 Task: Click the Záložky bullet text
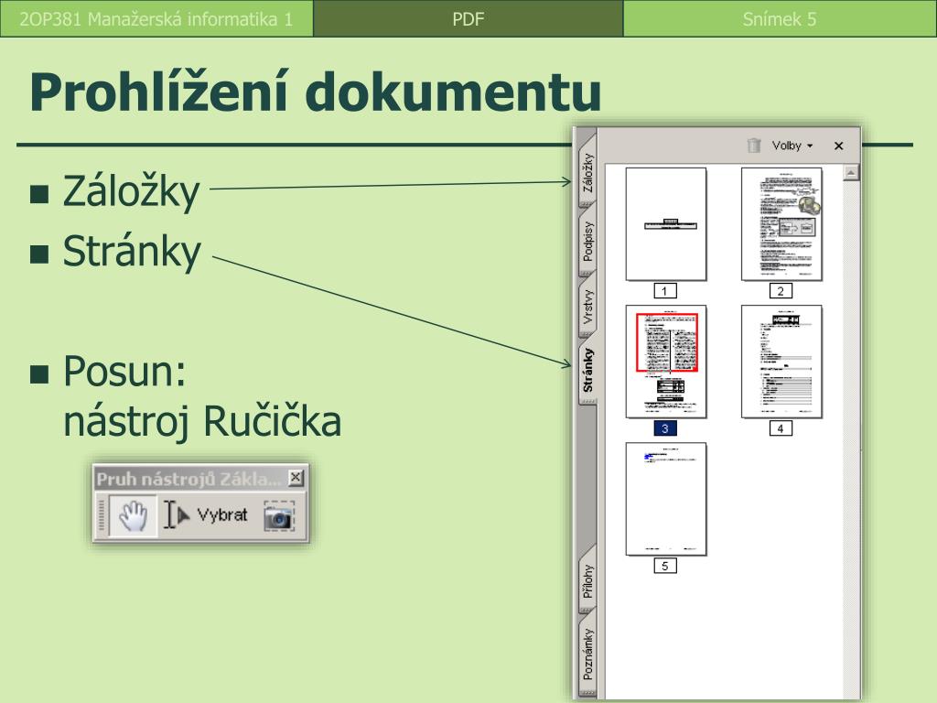point(132,191)
